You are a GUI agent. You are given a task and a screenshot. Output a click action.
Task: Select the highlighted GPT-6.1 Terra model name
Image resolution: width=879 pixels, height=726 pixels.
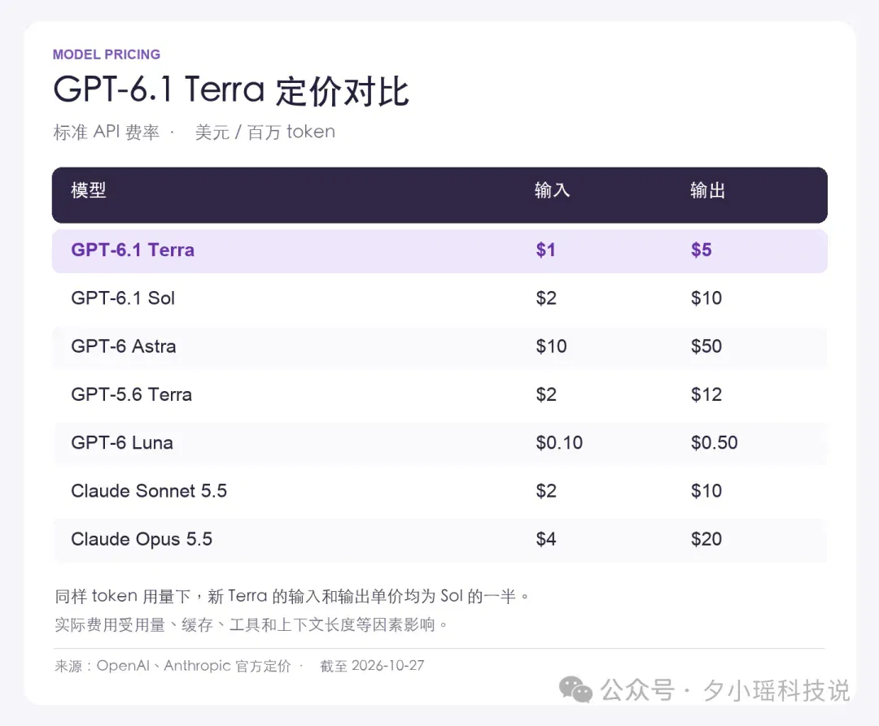point(133,250)
